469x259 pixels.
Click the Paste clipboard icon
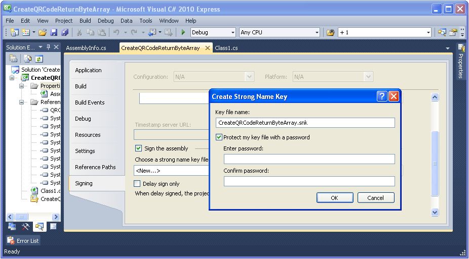click(x=102, y=32)
